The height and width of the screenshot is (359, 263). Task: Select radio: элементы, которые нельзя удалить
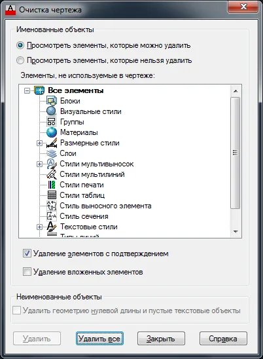(x=20, y=60)
